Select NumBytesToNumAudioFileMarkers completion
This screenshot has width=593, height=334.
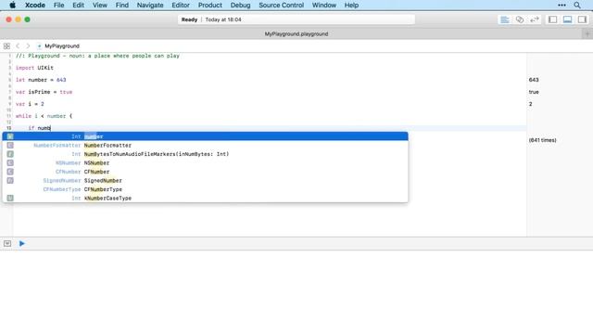206,154
